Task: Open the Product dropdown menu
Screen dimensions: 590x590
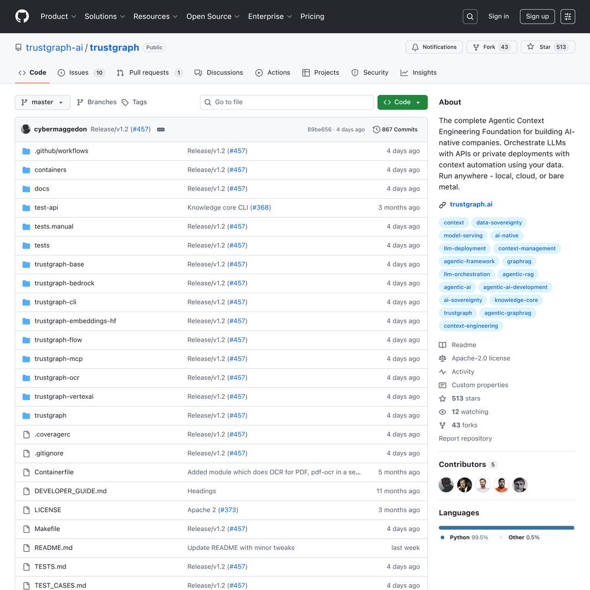Action: coord(58,17)
